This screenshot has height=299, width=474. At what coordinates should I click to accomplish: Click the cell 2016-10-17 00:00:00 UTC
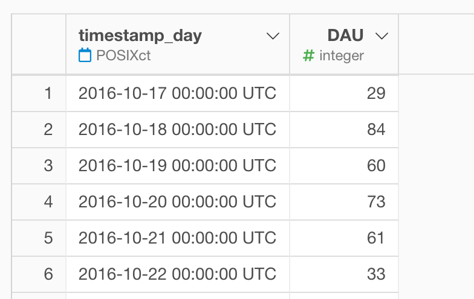pos(178,93)
